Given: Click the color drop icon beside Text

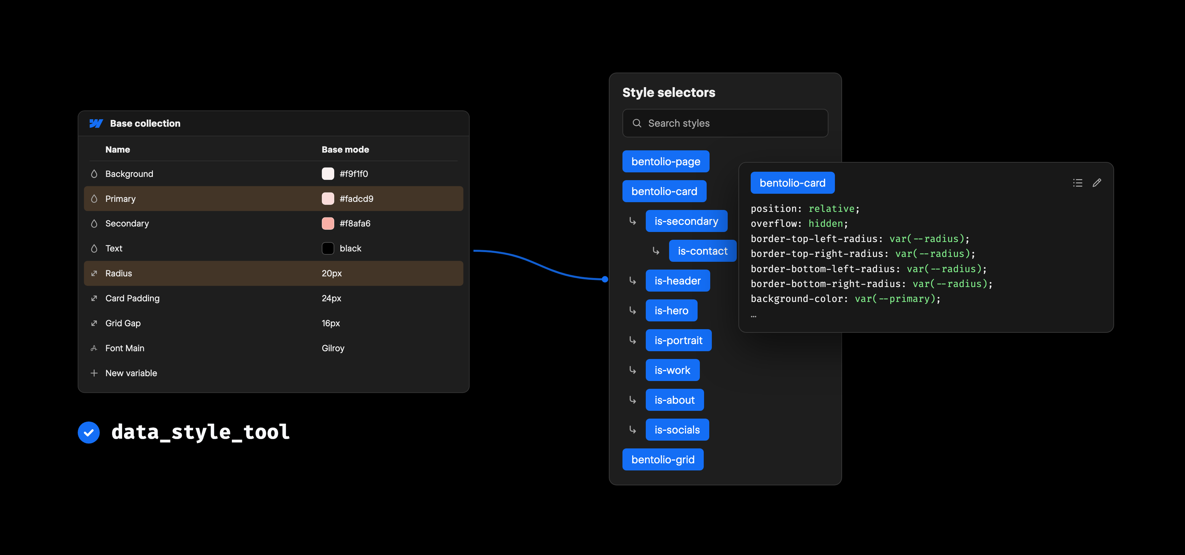Looking at the screenshot, I should point(94,249).
